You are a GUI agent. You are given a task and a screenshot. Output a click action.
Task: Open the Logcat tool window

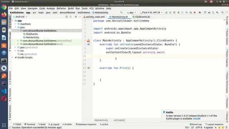[54, 124]
